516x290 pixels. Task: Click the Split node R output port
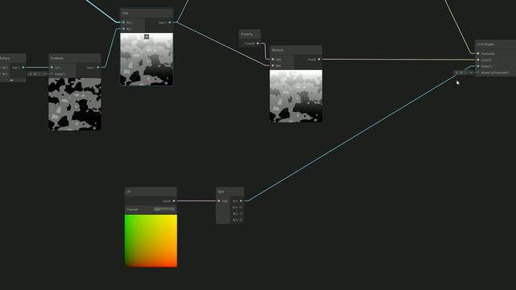[241, 201]
